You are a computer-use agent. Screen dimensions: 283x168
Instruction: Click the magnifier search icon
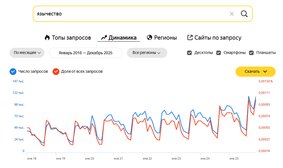point(244,14)
